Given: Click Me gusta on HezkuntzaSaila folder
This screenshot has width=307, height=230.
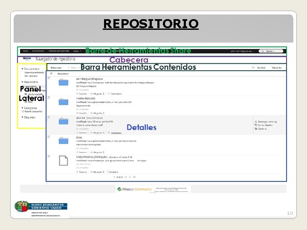Looking at the screenshot, I should click(x=97, y=113).
